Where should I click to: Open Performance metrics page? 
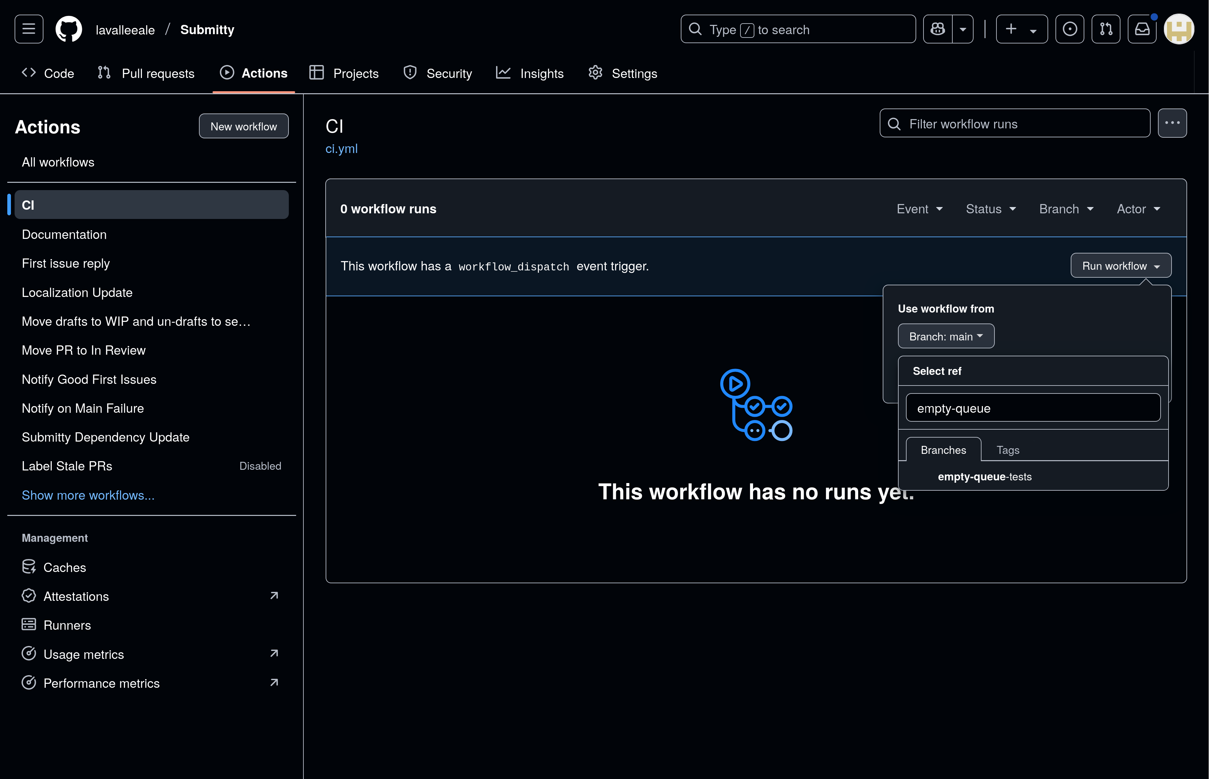coord(152,683)
